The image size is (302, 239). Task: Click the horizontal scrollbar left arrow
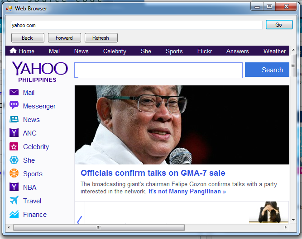[x=9, y=227]
